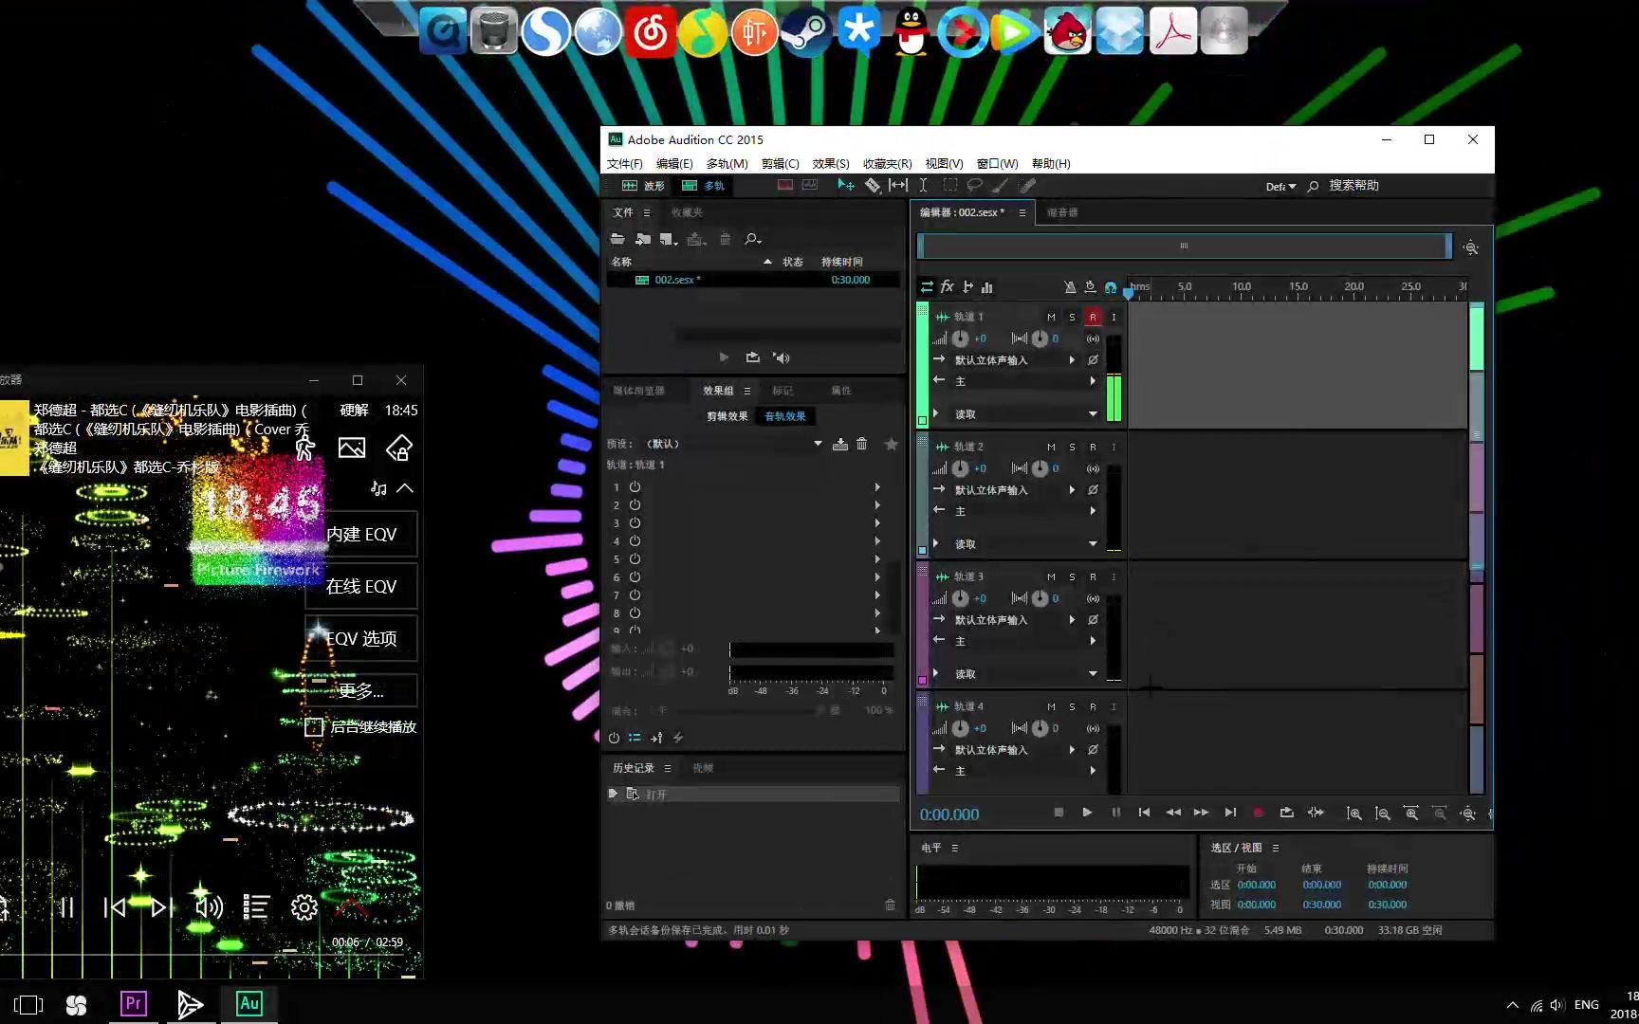The width and height of the screenshot is (1639, 1024).
Task: Toggle power for effect slot 1
Action: (635, 487)
